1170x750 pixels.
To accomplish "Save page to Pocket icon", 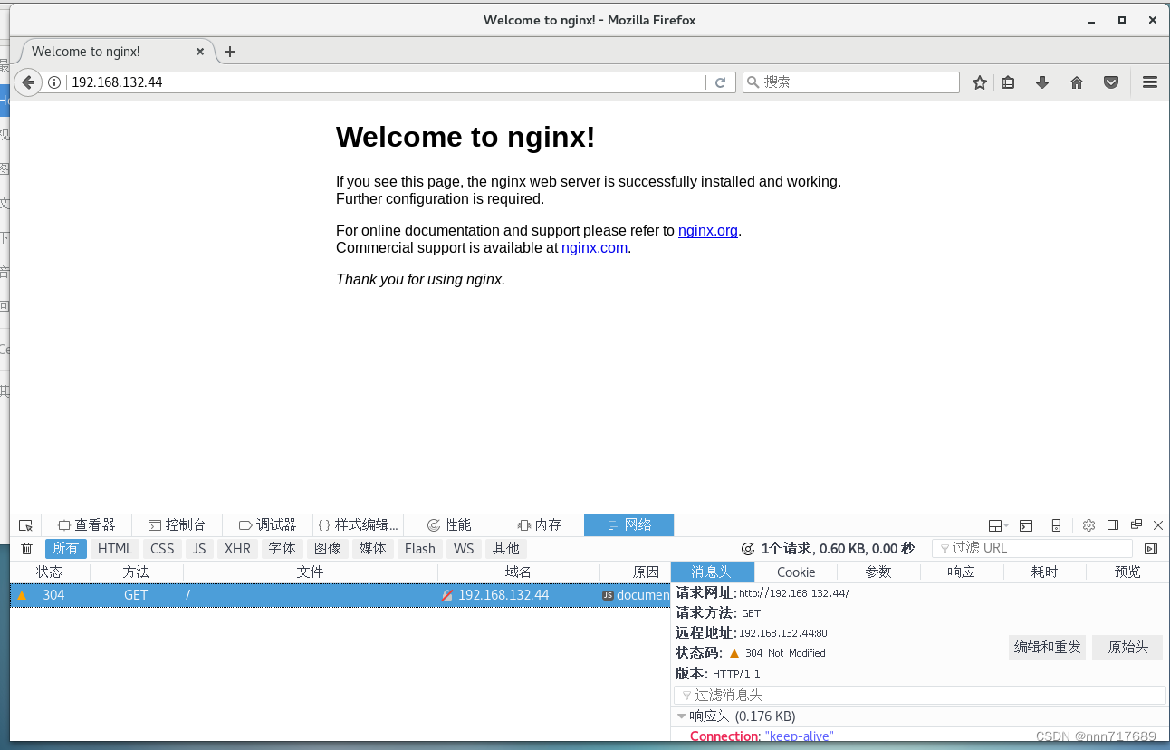I will (1111, 82).
